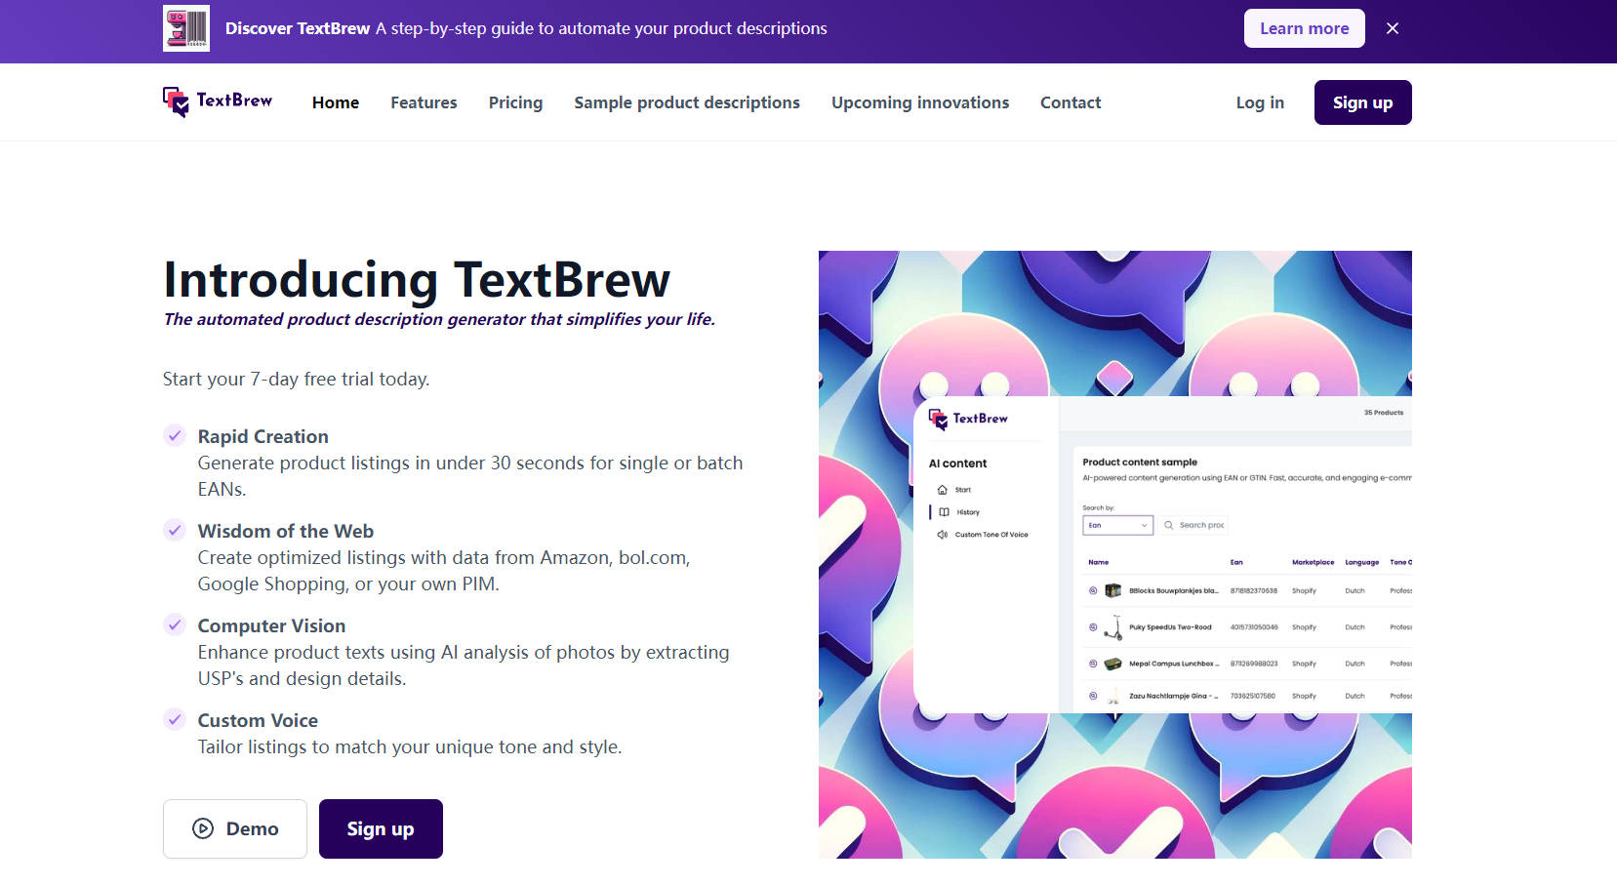Click Sign up below the feature list
Image resolution: width=1617 pixels, height=886 pixels.
pos(381,828)
